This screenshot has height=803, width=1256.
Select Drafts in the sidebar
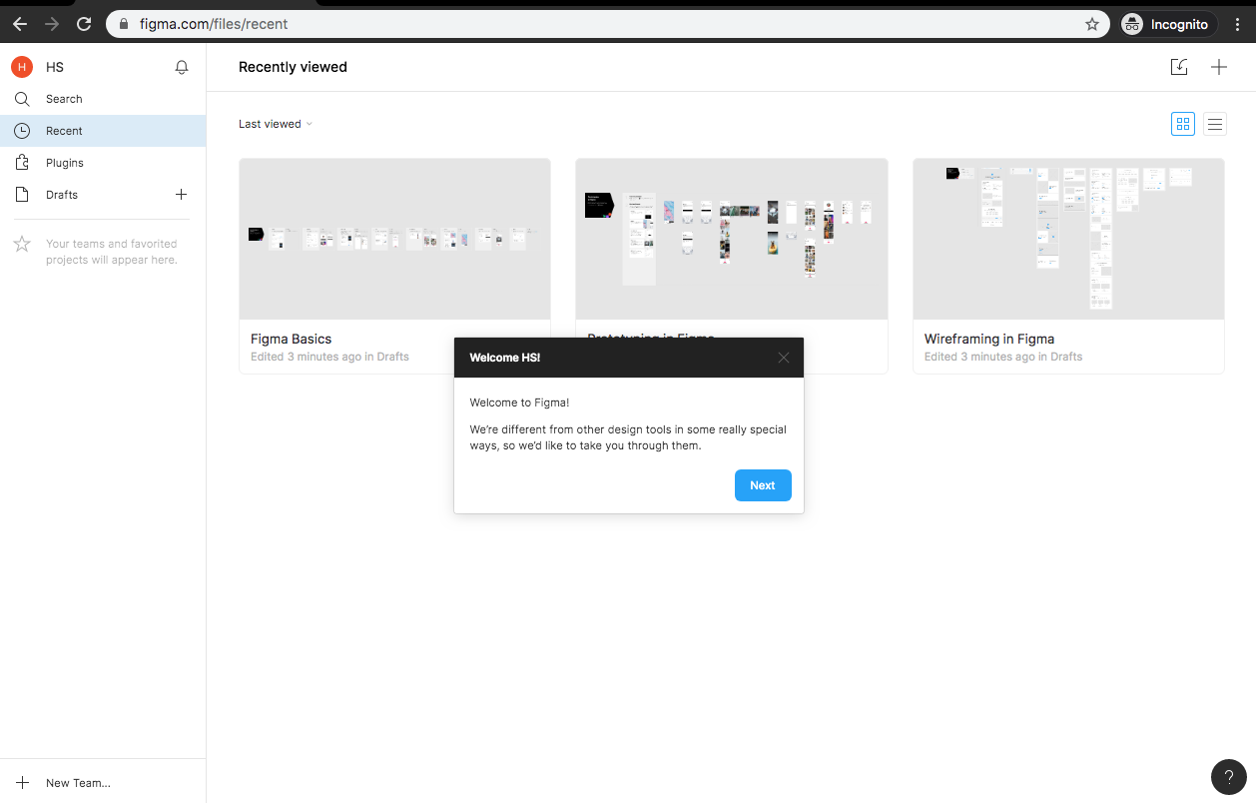[103, 195]
